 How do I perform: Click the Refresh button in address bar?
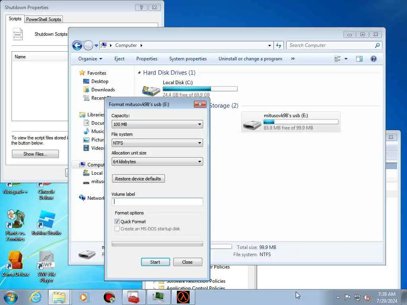tap(279, 45)
